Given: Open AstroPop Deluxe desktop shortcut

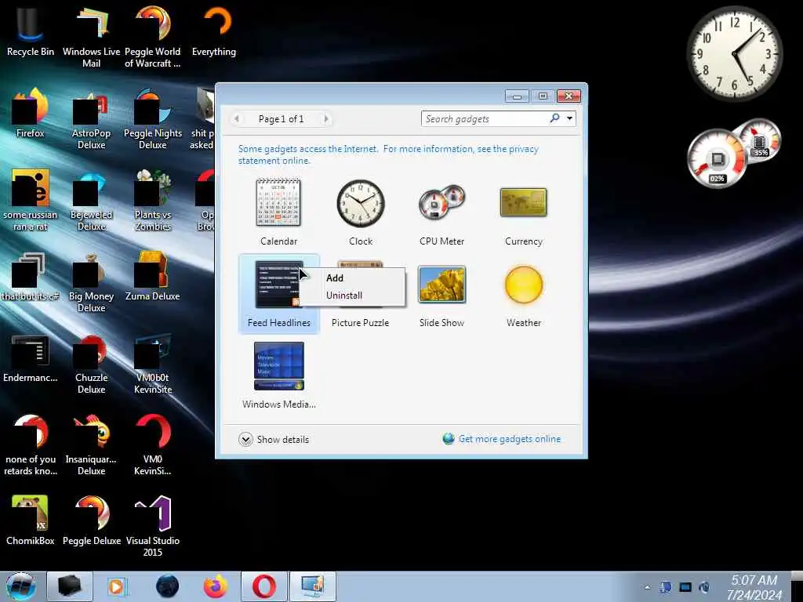Looking at the screenshot, I should pos(91,119).
